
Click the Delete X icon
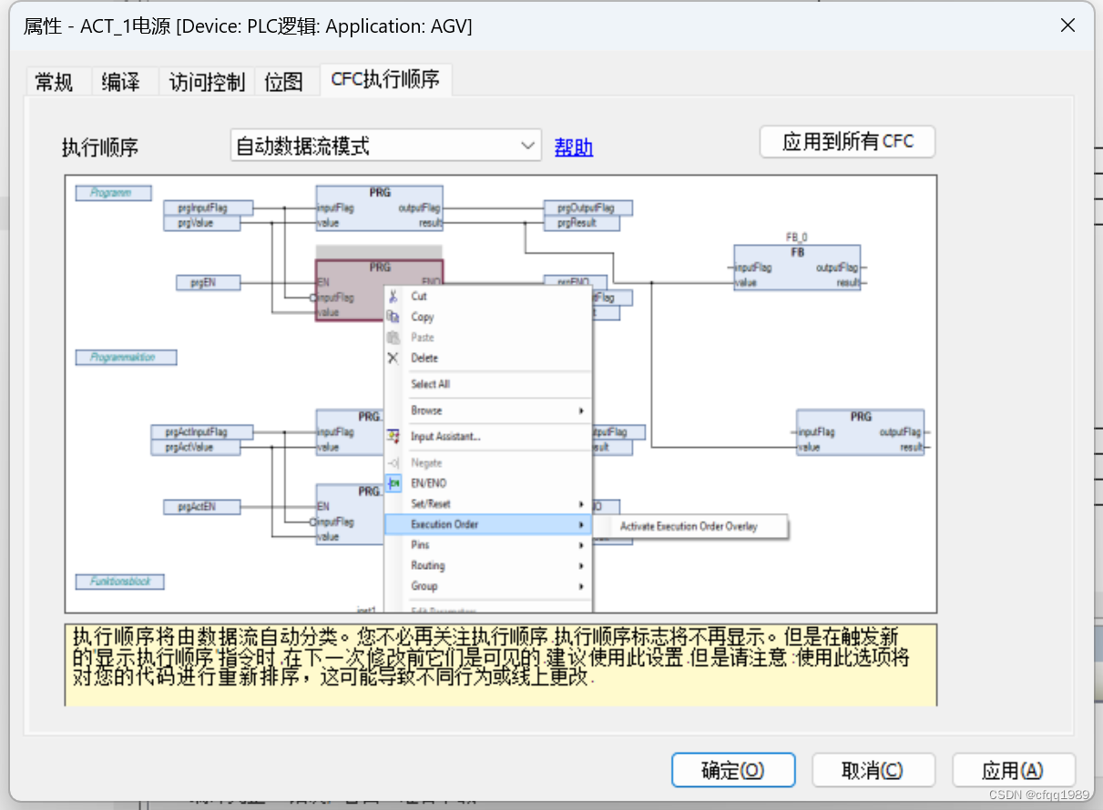pyautogui.click(x=393, y=358)
